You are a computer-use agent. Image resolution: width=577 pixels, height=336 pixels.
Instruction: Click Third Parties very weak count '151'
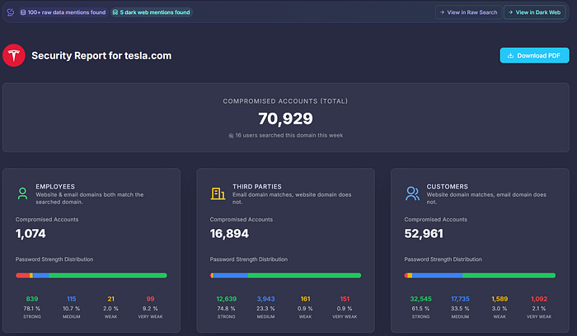click(345, 299)
